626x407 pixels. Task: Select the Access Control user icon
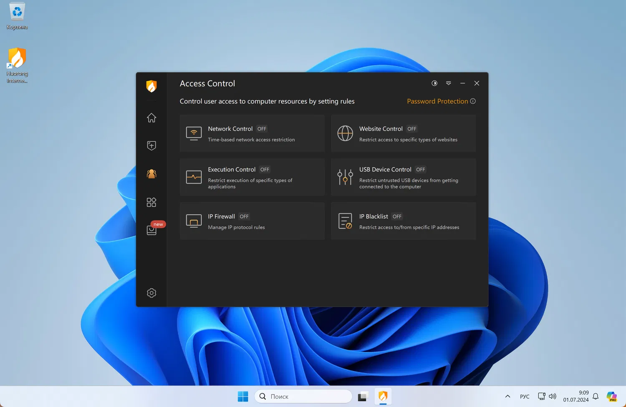click(151, 174)
